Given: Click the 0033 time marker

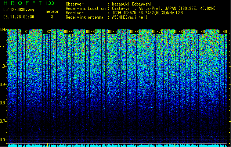Looking at the screenshot, I should coord(69,32).
